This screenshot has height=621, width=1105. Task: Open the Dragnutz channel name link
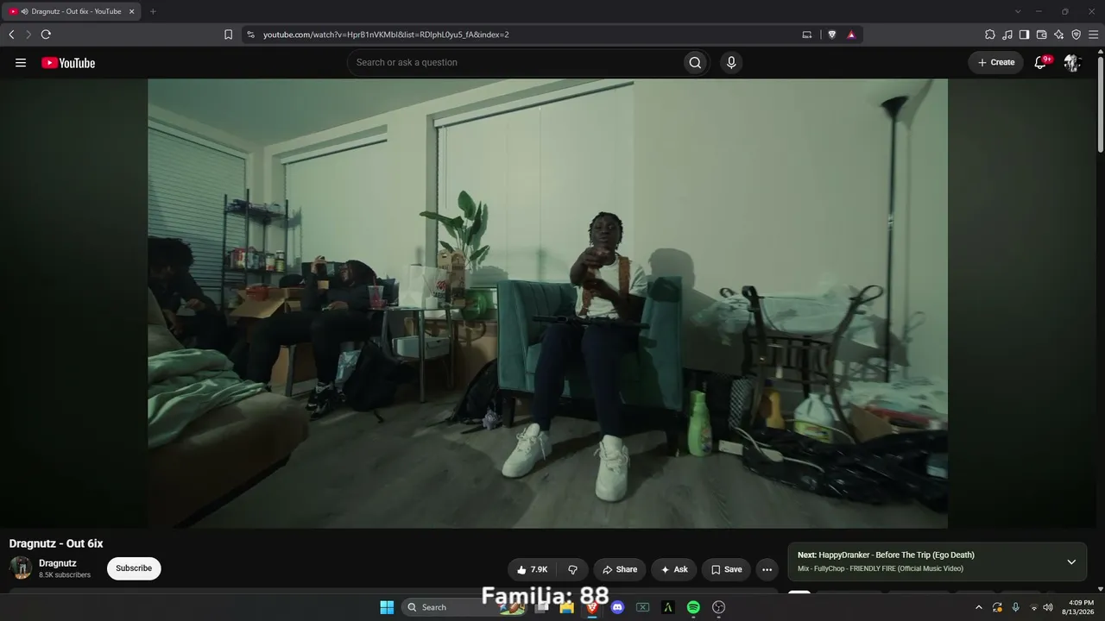point(58,563)
